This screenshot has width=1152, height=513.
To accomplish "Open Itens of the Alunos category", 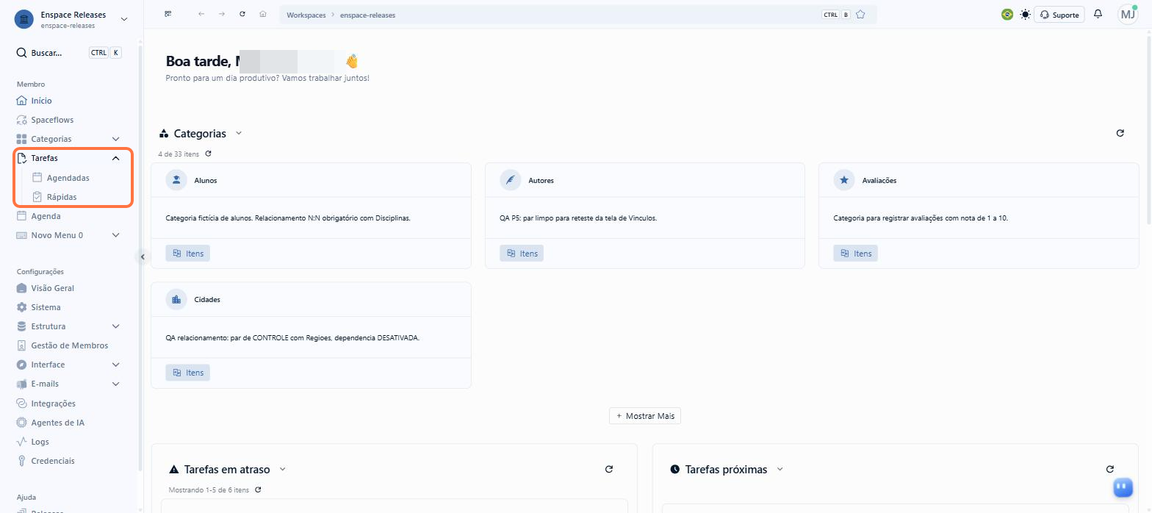I will click(x=187, y=253).
